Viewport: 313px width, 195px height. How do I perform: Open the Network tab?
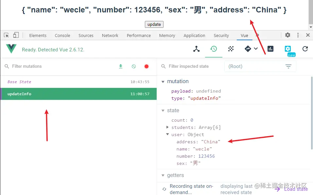tap(110, 36)
